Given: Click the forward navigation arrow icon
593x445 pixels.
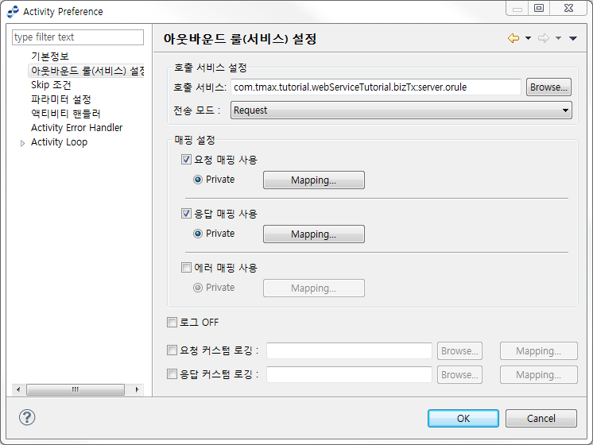Looking at the screenshot, I should [x=544, y=39].
